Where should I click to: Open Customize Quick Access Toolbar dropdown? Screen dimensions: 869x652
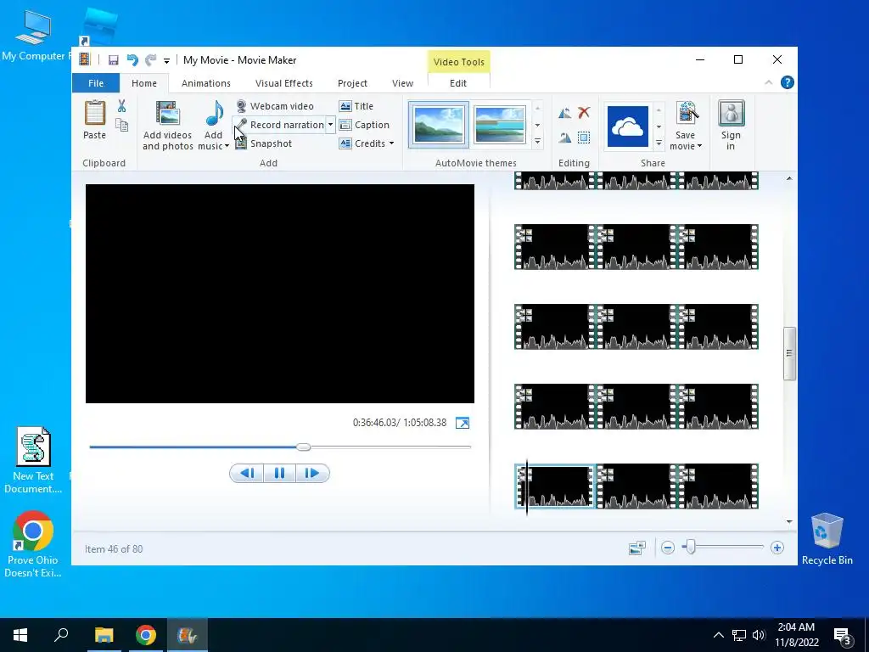pos(166,61)
